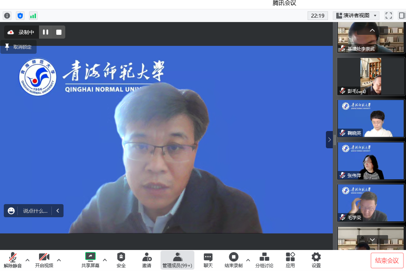Open the Apps (应用) menu

[290, 260]
